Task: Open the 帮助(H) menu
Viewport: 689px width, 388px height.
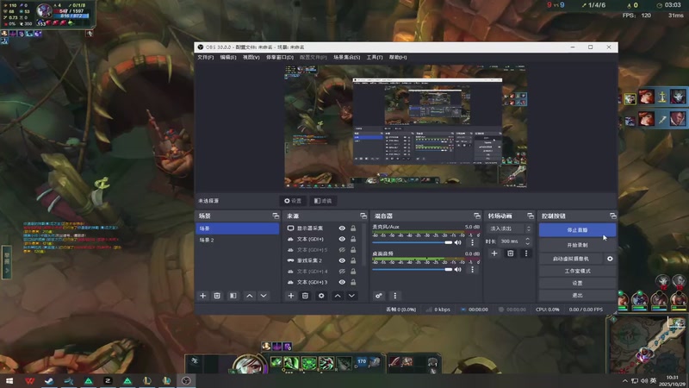Action: click(398, 57)
